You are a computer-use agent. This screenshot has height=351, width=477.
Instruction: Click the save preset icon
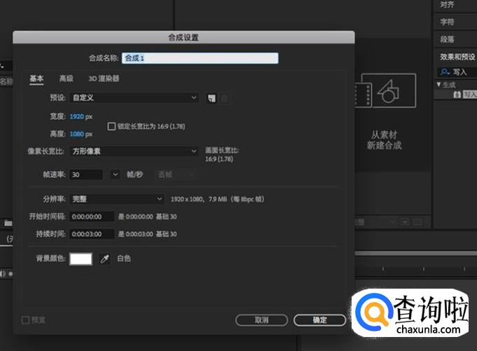point(212,98)
